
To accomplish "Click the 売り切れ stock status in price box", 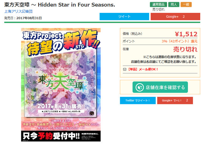I will (185, 49).
